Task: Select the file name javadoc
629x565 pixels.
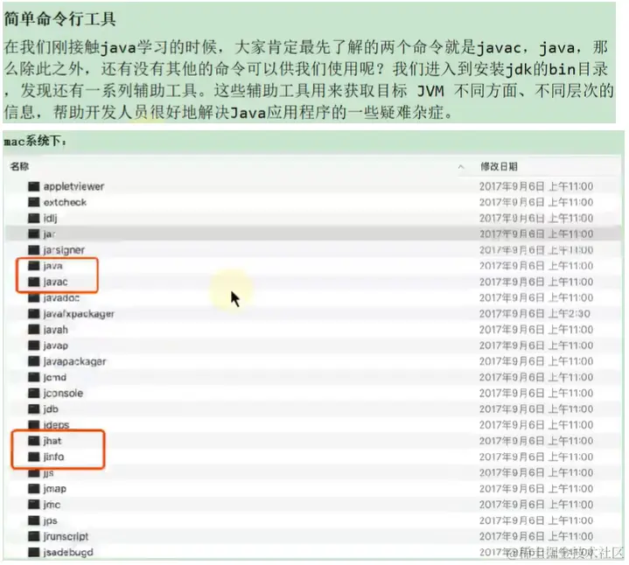Action: (61, 297)
